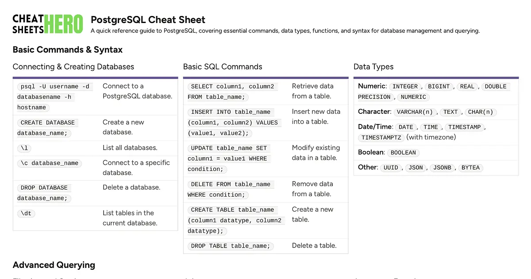Viewport: 531px width, 279px height.
Task: Click the SELECT column1, column2 code snippet
Action: click(232, 87)
